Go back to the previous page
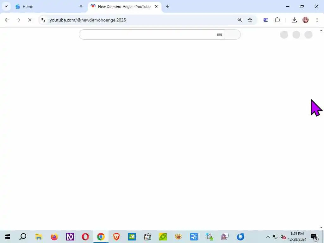324x243 pixels. 7,20
